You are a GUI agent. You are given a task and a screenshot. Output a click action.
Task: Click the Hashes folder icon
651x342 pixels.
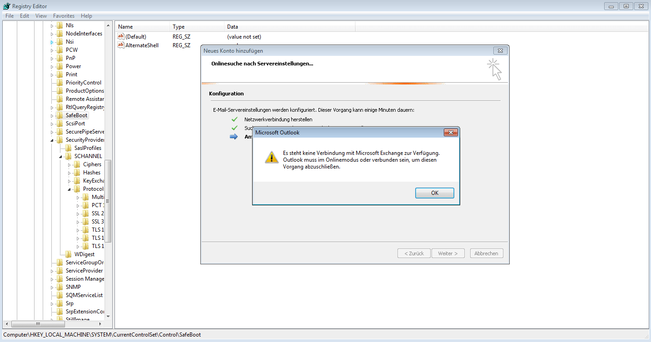pyautogui.click(x=77, y=173)
